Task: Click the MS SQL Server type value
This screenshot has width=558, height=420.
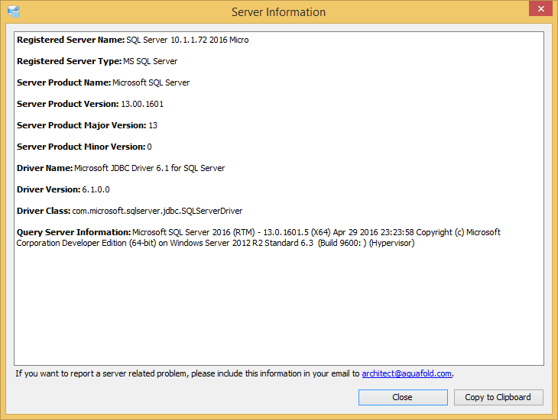Action: click(150, 61)
